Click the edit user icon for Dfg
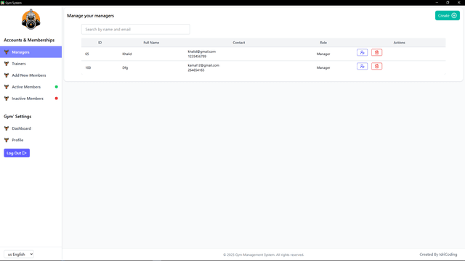Screen dimensions: 465x261 pyautogui.click(x=362, y=66)
